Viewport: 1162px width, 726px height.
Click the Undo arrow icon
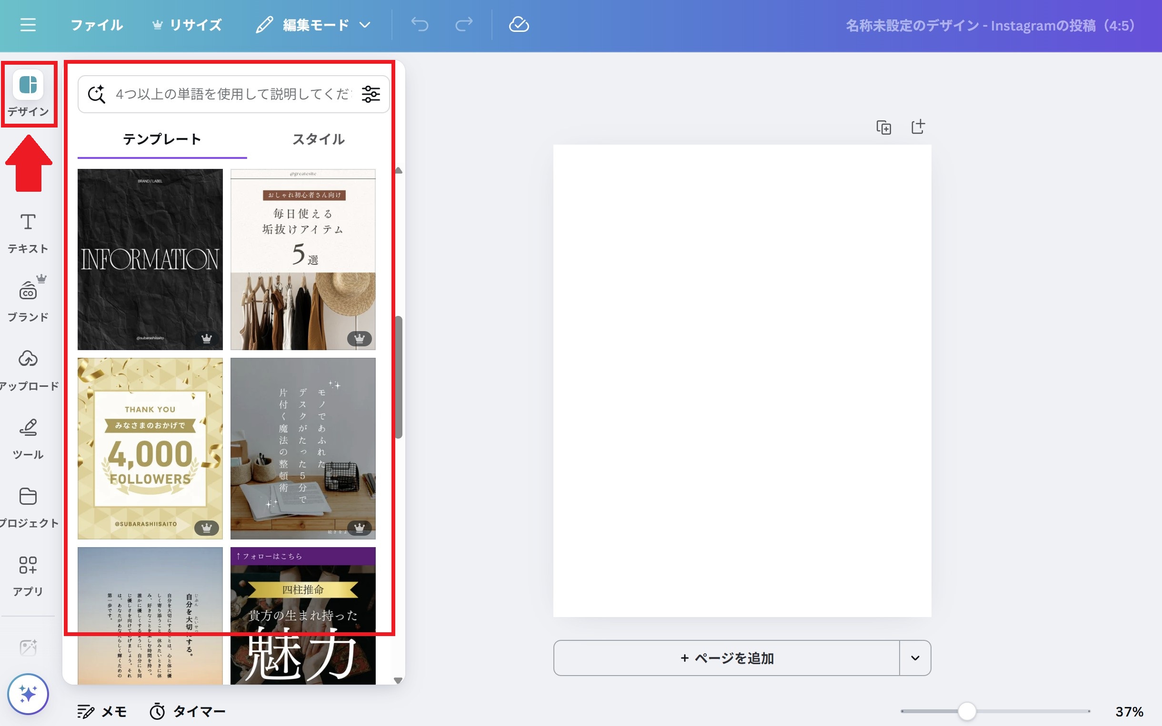[x=420, y=24]
